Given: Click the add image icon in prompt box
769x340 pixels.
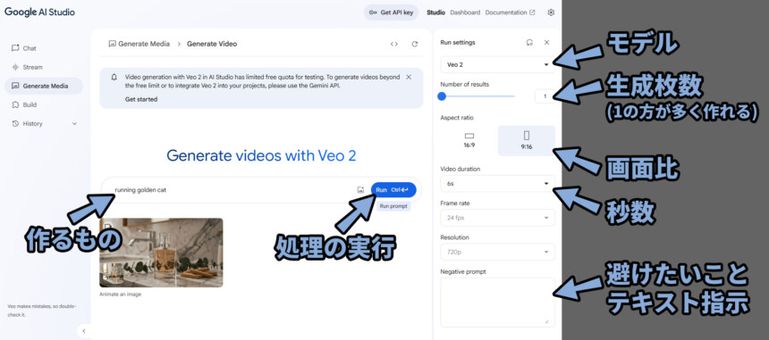Looking at the screenshot, I should (x=360, y=190).
